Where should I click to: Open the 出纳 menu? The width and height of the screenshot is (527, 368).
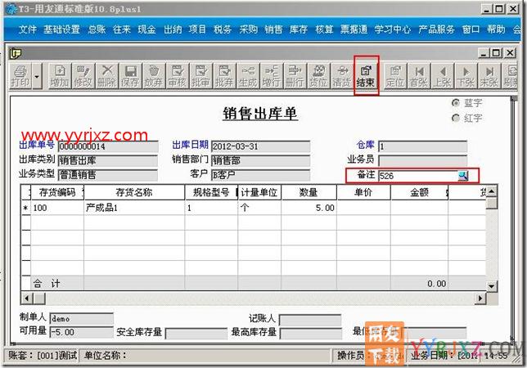point(173,29)
